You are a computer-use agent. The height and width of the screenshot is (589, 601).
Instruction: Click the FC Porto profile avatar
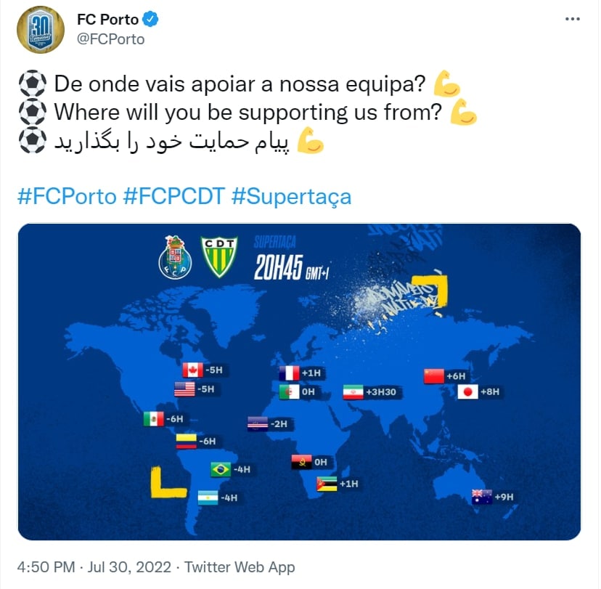(x=41, y=30)
